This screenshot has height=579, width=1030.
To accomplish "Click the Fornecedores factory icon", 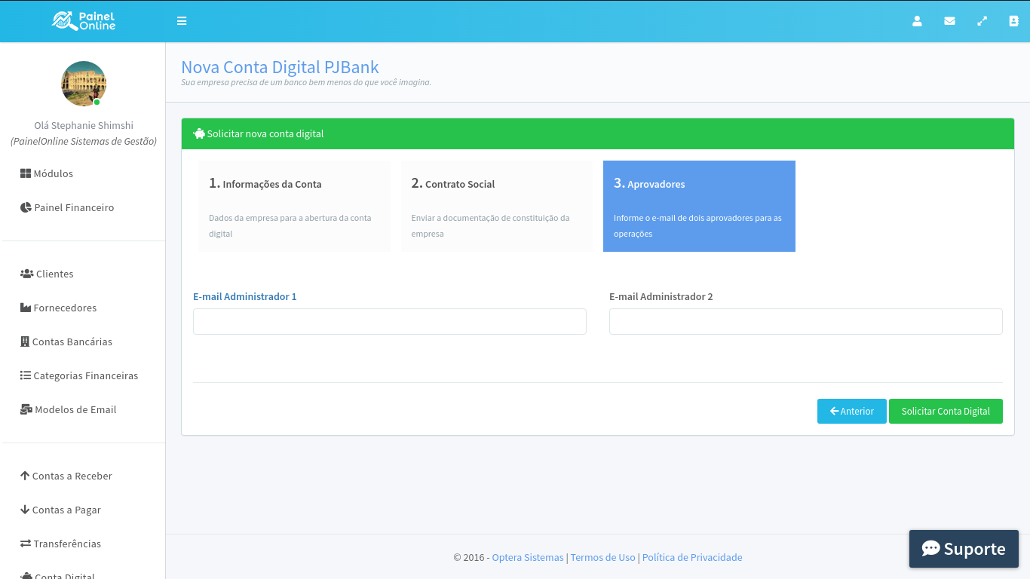I will [26, 308].
